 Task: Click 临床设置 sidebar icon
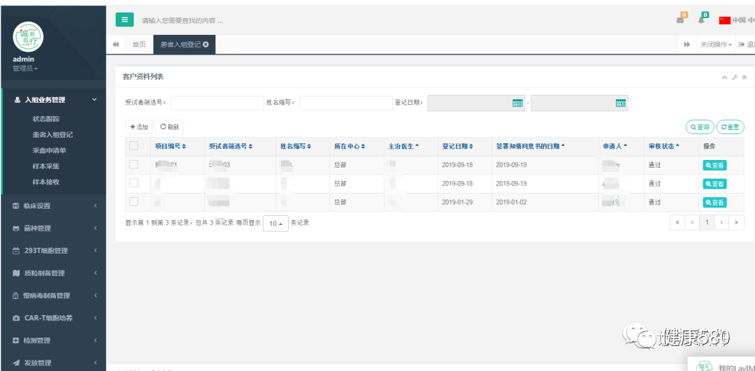click(x=16, y=206)
